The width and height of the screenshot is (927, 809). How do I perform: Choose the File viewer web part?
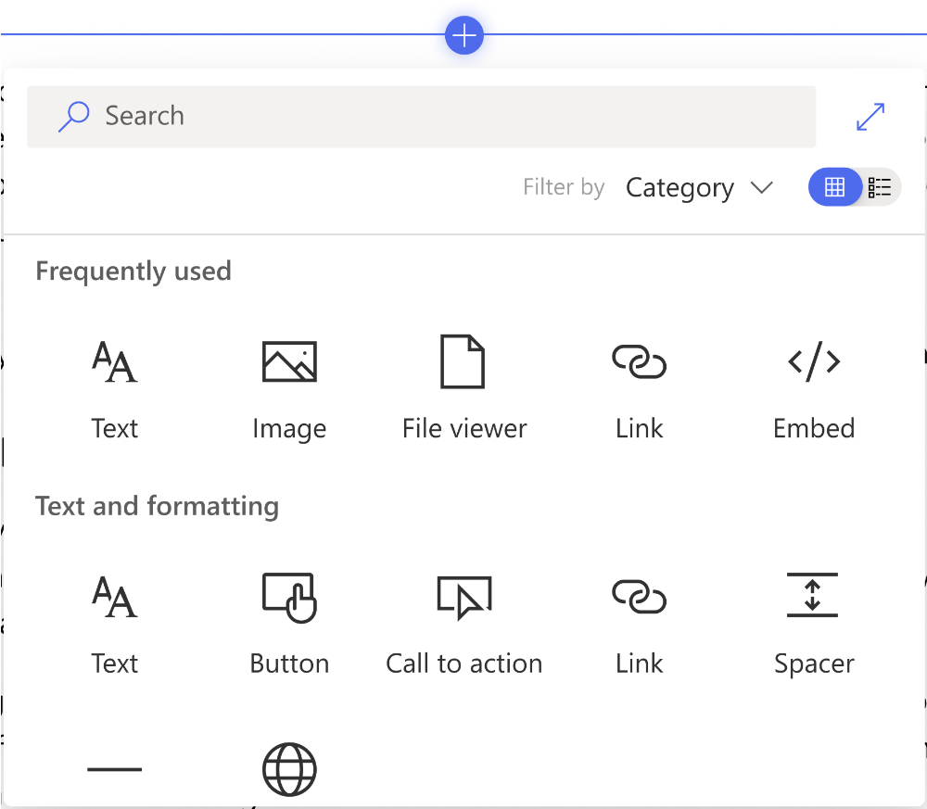coord(463,387)
